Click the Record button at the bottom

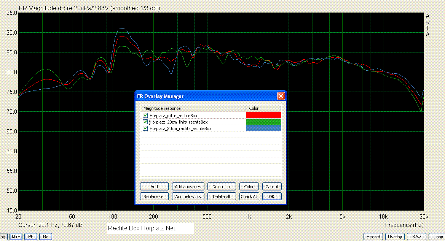coord(373,237)
